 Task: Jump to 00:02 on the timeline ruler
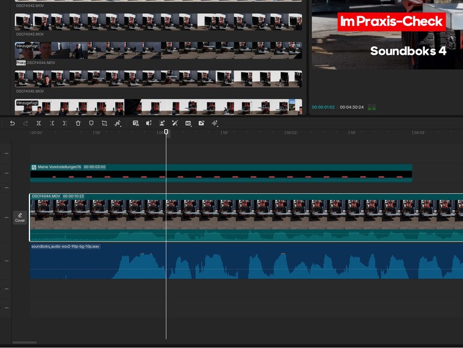coord(292,132)
